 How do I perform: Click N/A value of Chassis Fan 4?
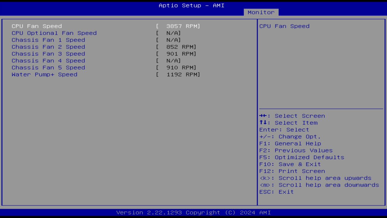[168, 61]
